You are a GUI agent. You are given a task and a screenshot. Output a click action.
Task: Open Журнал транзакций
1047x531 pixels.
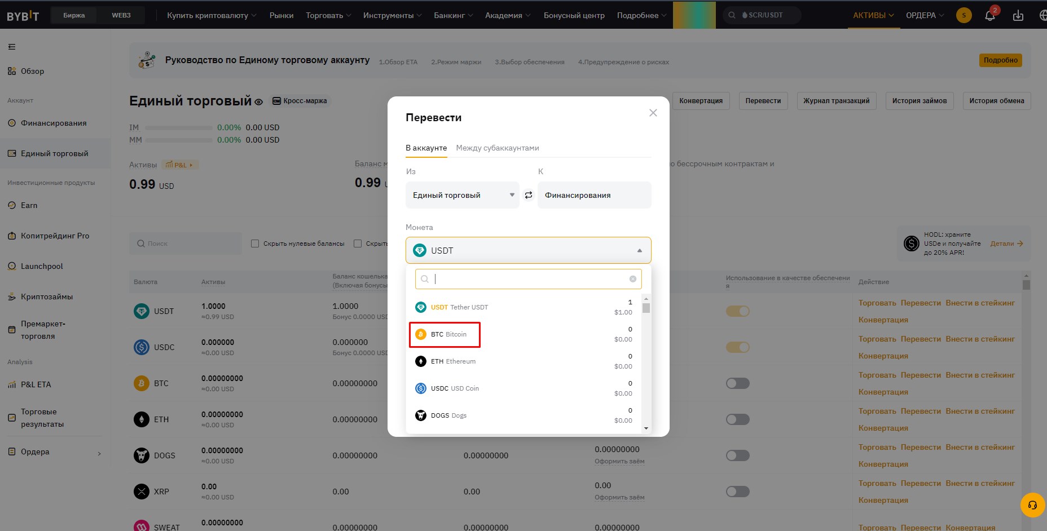pyautogui.click(x=837, y=101)
